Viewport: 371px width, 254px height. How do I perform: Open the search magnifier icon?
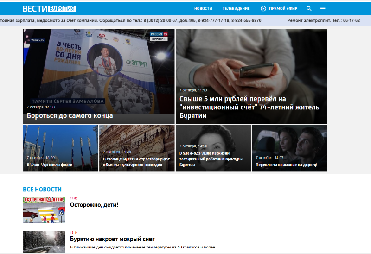(309, 9)
